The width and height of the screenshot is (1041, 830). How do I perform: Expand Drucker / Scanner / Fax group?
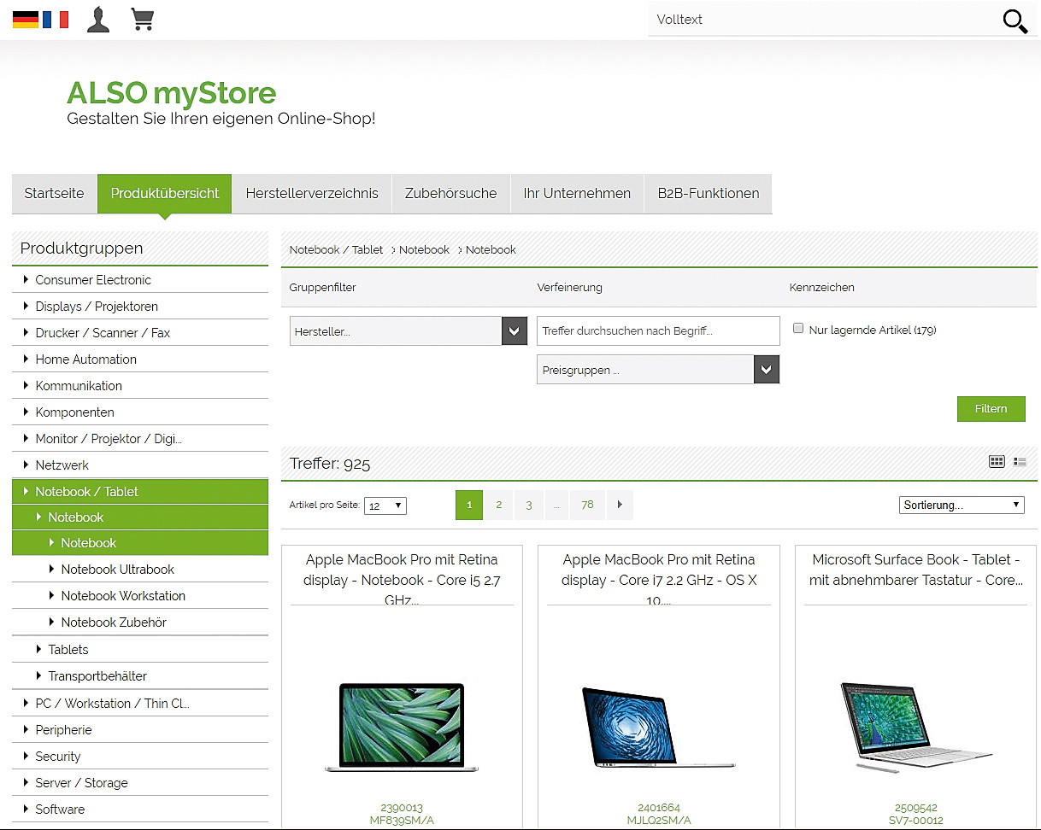coord(140,333)
